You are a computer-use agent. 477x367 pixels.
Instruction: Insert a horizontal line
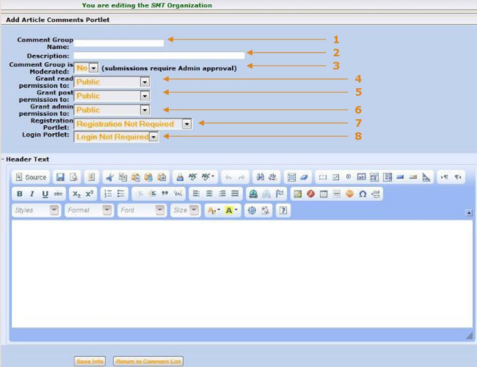pos(337,194)
